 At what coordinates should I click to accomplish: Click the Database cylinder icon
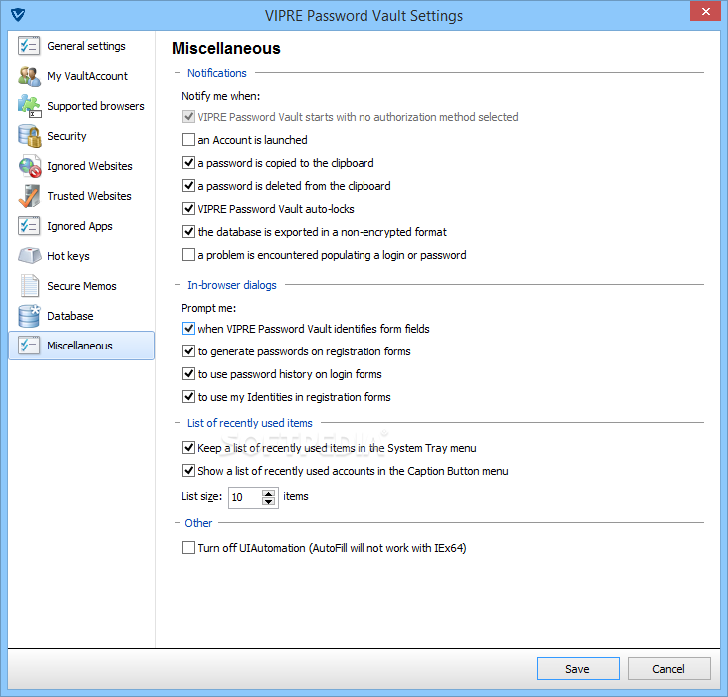point(29,316)
